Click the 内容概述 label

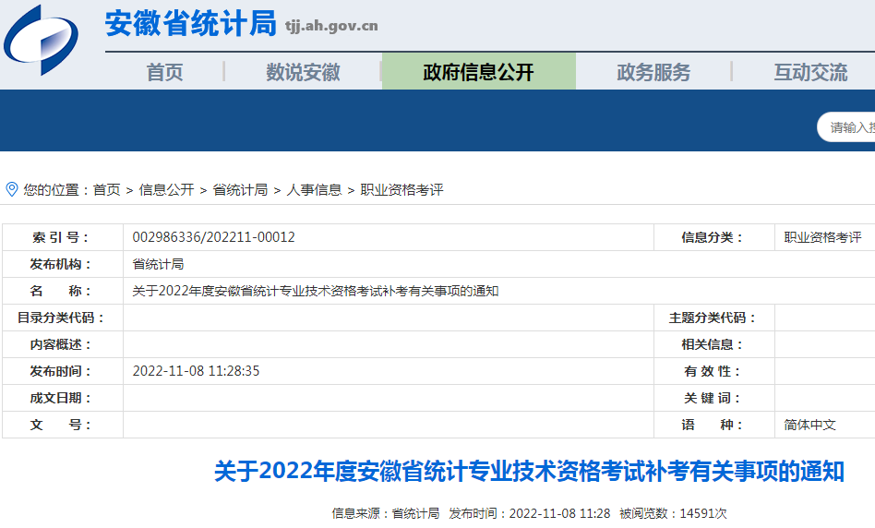(x=61, y=344)
